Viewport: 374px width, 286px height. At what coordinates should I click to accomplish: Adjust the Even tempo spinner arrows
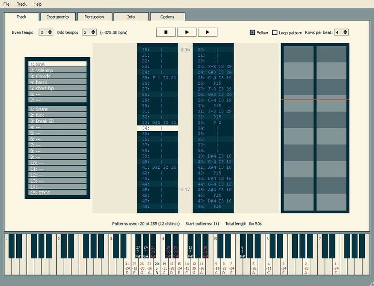tap(50, 32)
